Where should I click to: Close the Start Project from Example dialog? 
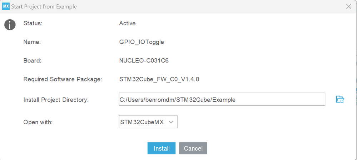(349, 6)
